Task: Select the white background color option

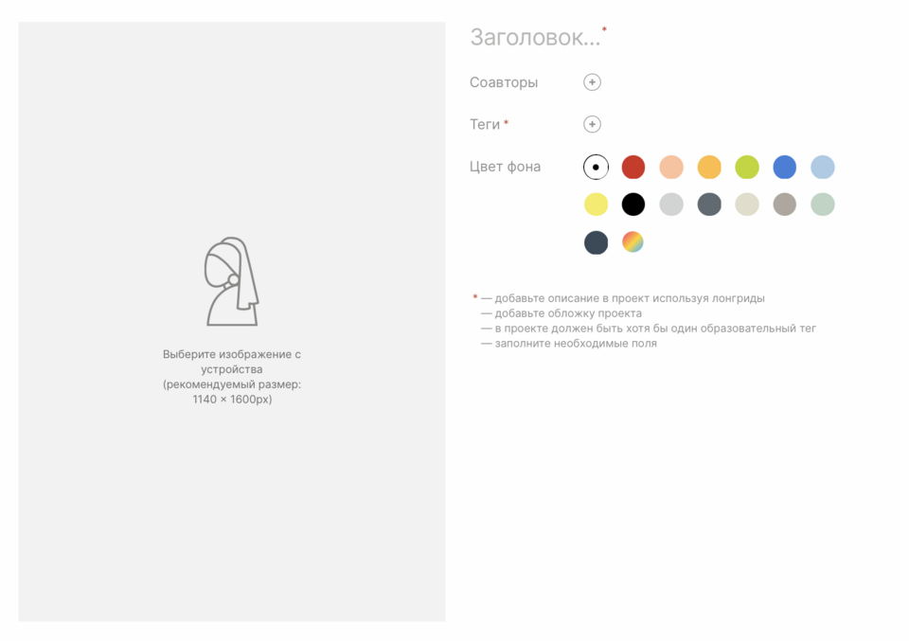Action: (x=596, y=167)
